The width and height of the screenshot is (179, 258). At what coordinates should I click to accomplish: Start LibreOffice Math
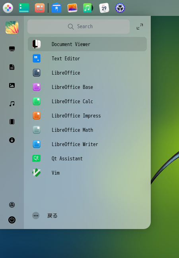[x=87, y=130]
